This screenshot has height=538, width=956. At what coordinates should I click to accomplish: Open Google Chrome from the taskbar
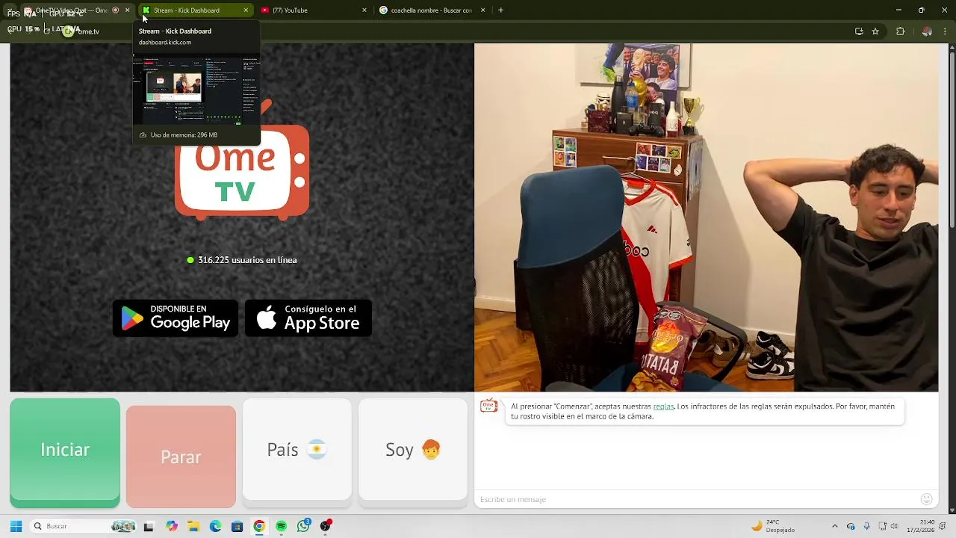click(x=259, y=527)
